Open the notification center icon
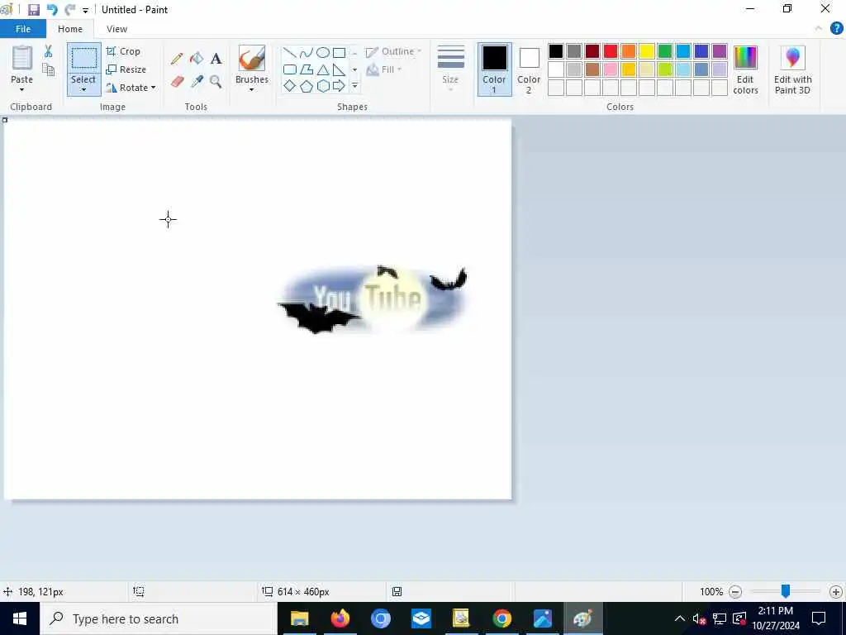The height and width of the screenshot is (635, 846). 819,618
